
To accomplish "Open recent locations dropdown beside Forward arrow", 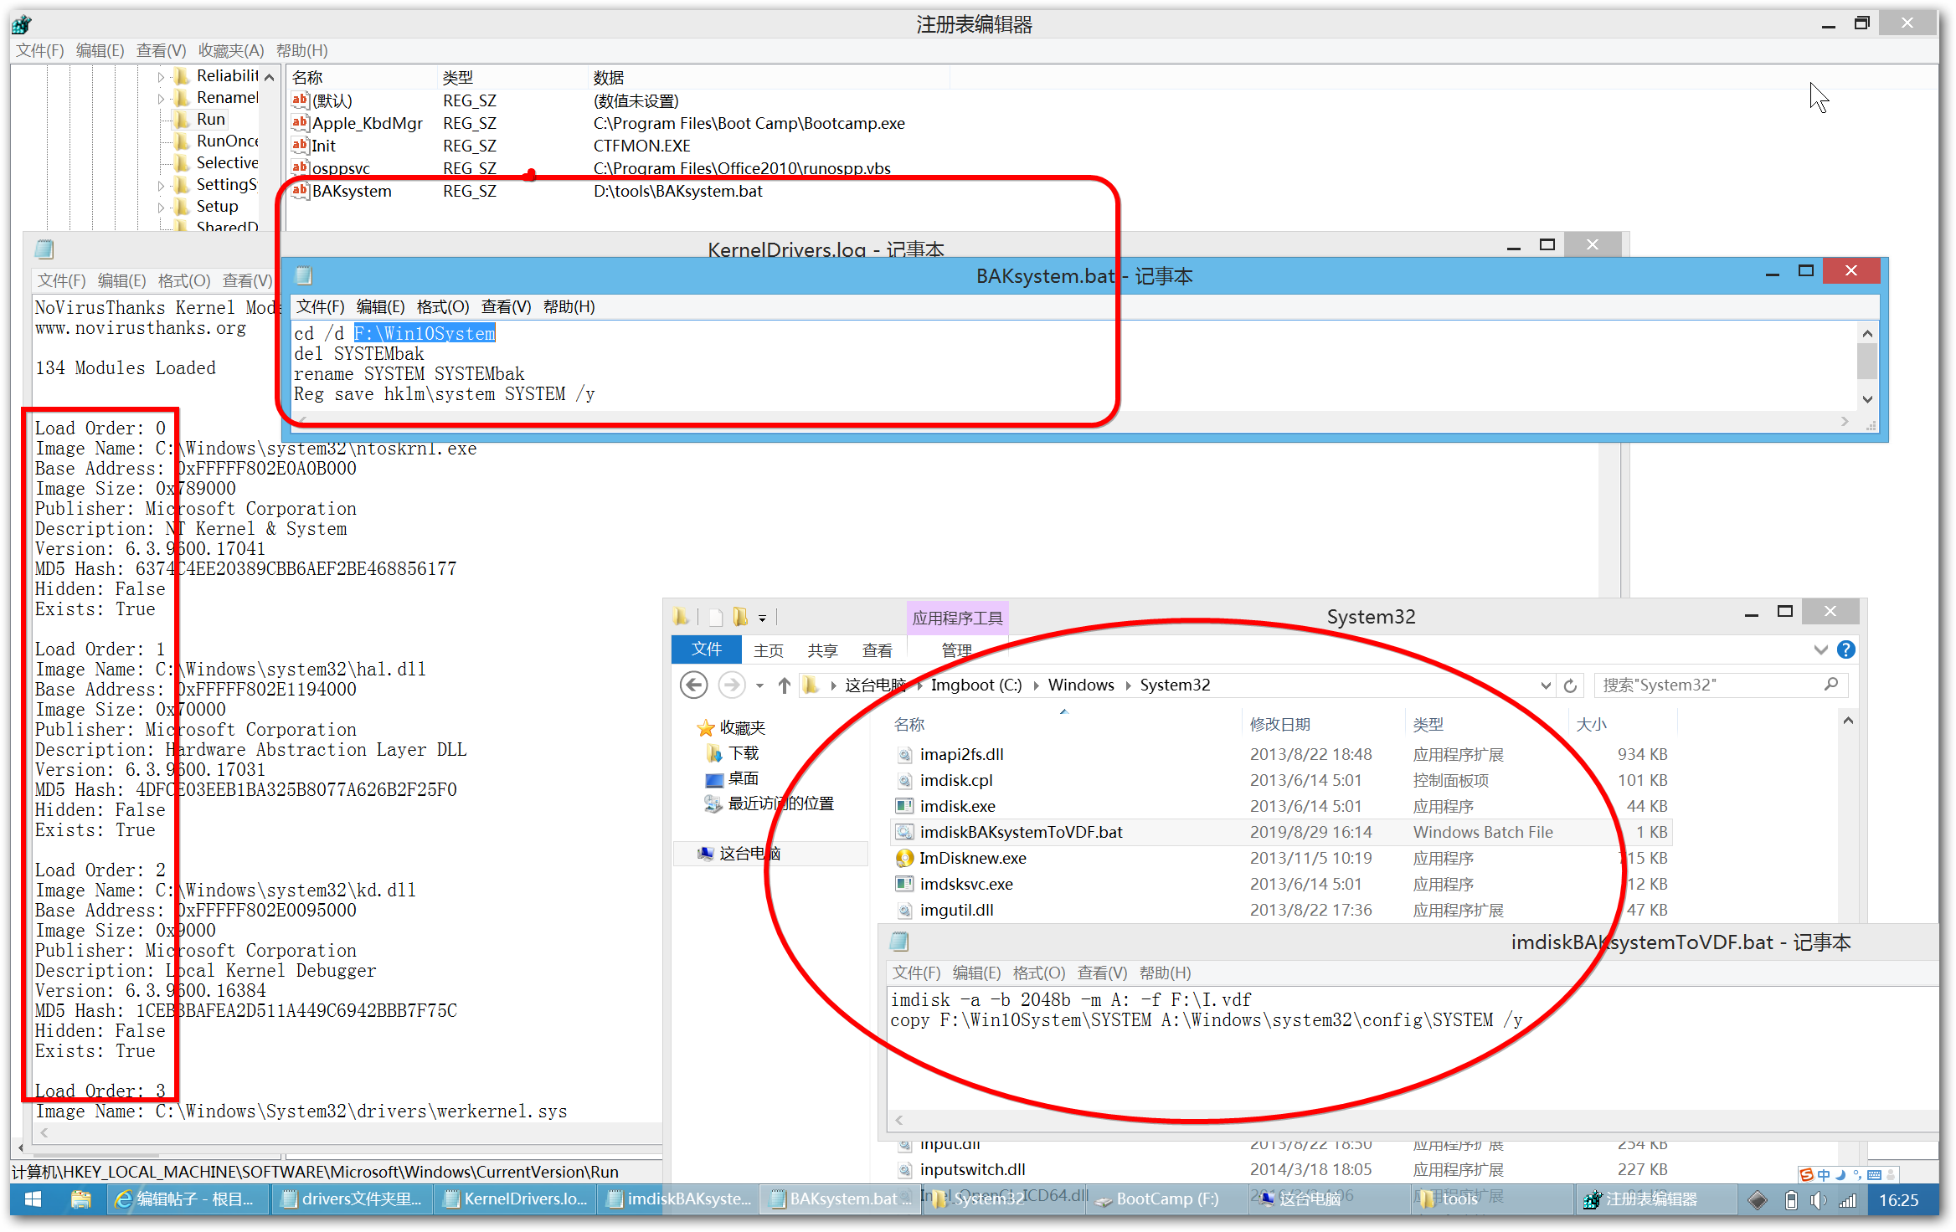I will coord(759,686).
